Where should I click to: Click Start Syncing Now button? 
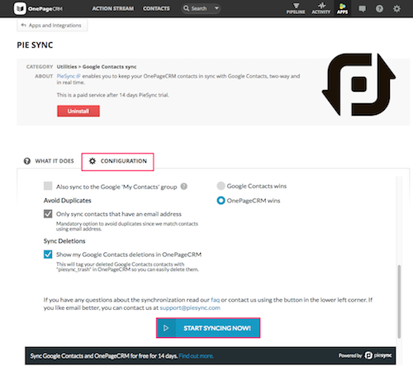click(x=208, y=328)
